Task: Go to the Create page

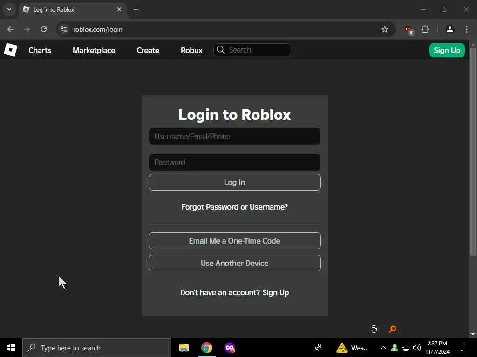Action: [148, 50]
